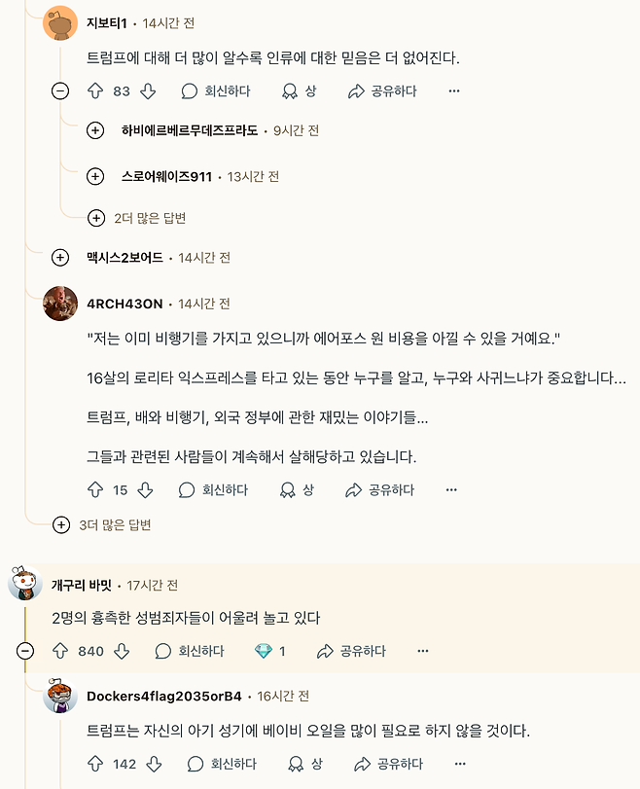Open the overflow menu on 개구리 바밋's comment

pos(421,652)
